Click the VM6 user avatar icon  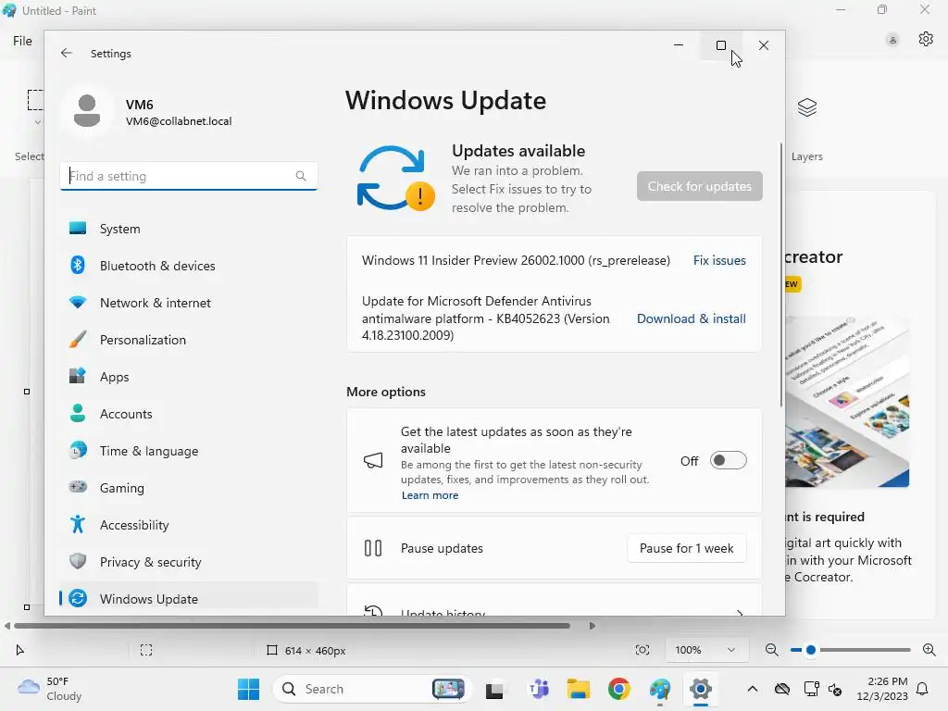point(87,111)
